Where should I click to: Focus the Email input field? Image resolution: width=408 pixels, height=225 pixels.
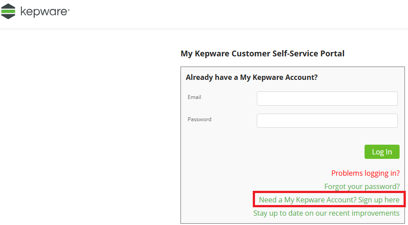click(x=327, y=99)
